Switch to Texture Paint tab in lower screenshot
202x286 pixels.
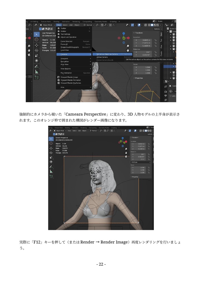[58, 128]
